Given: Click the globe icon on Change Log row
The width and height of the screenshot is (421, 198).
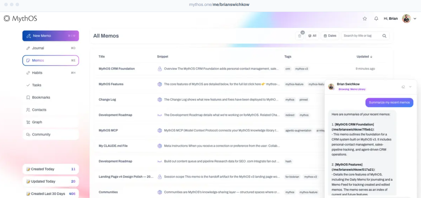Looking at the screenshot, I should pyautogui.click(x=160, y=100).
